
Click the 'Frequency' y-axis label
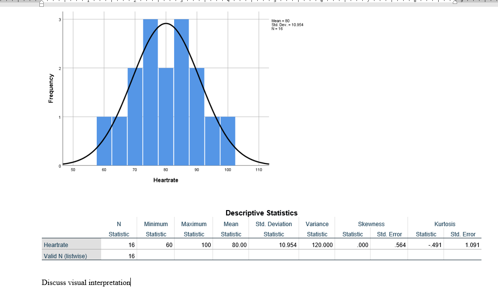[x=51, y=89]
